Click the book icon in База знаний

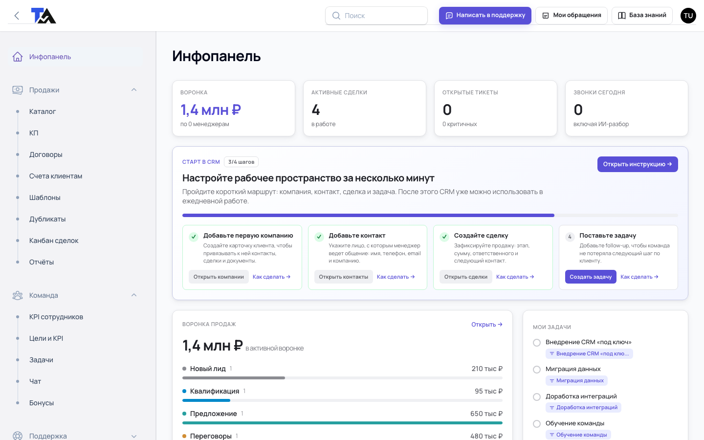pos(622,16)
